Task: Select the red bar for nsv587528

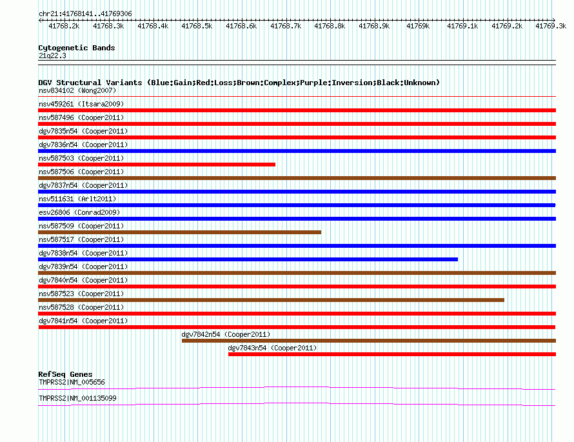Action: (x=297, y=314)
